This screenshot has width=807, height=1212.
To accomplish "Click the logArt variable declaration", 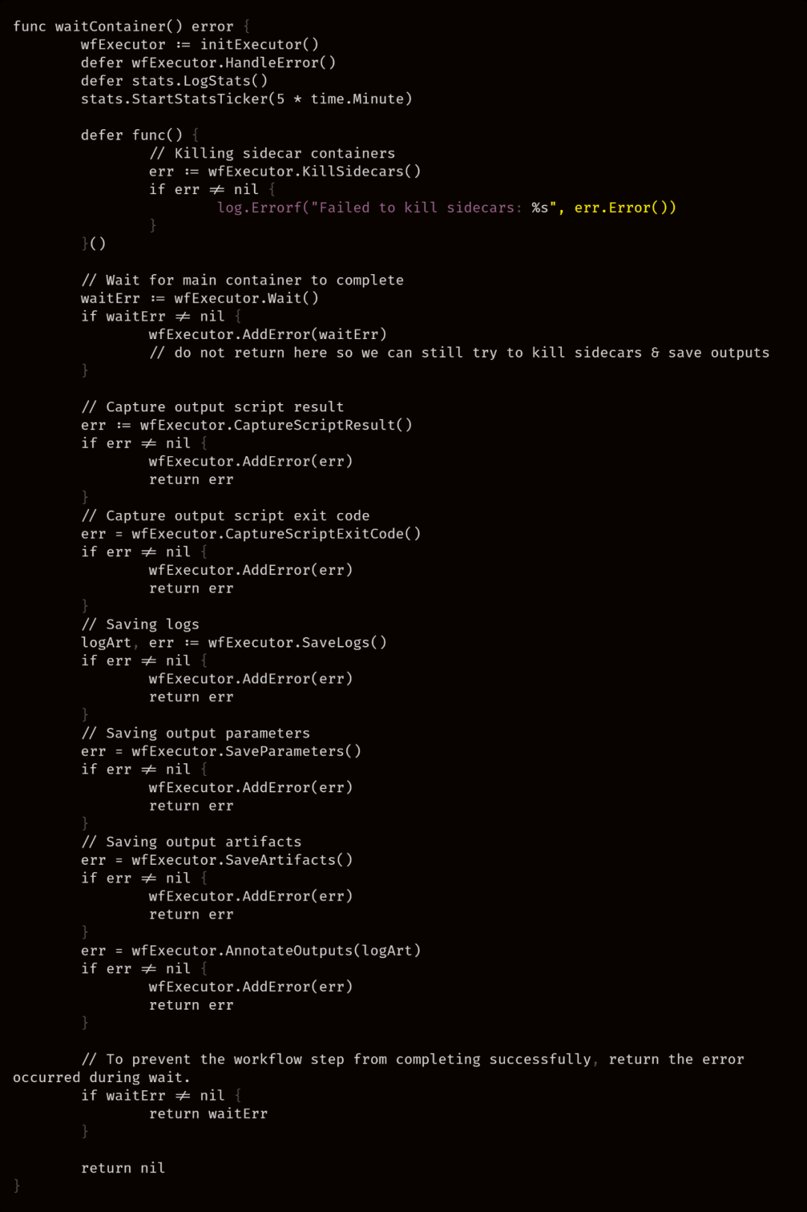I will (106, 642).
